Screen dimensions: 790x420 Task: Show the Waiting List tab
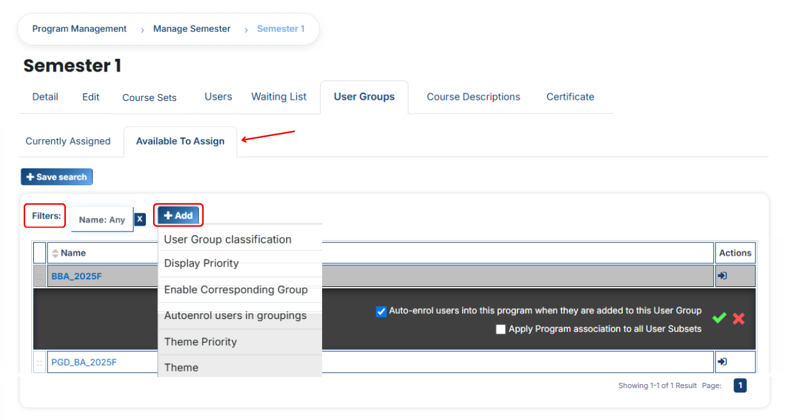tap(278, 97)
